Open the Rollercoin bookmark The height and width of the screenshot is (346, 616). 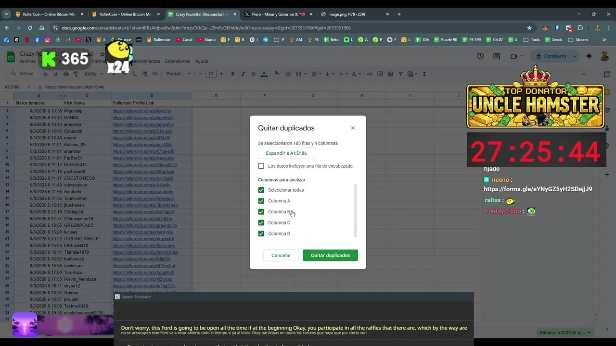158,40
